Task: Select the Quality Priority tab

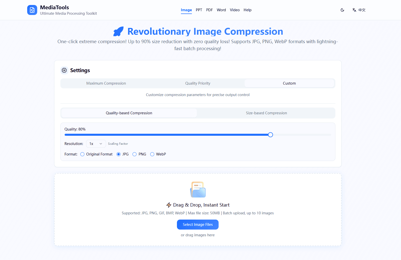Action: 198,83
